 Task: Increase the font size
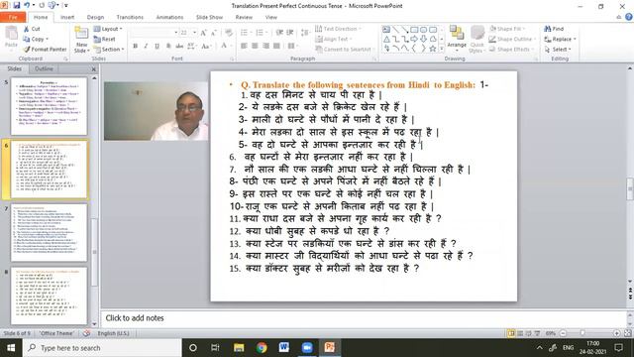[x=203, y=33]
